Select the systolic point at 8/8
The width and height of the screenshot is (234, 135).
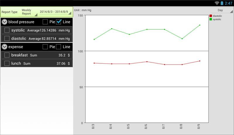pos(182,39)
